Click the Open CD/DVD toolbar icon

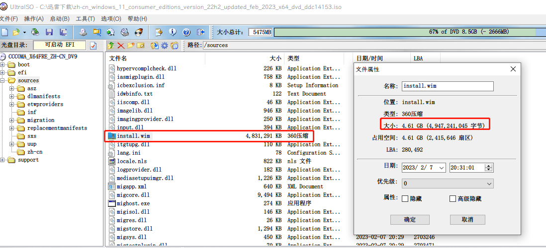click(35, 32)
